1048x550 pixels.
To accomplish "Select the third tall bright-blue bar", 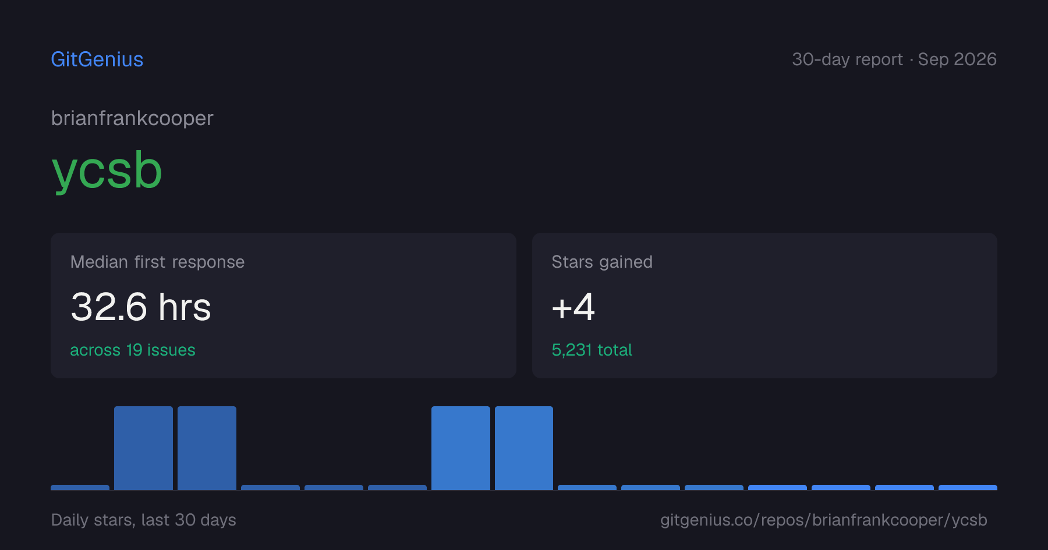I will [x=461, y=448].
